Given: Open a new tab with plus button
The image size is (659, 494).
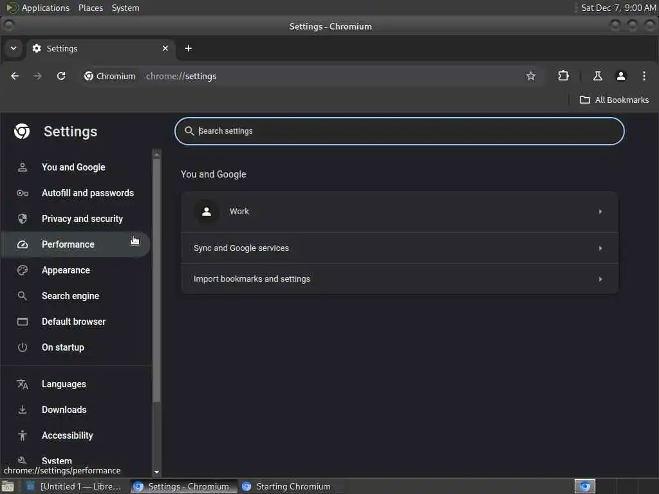Looking at the screenshot, I should pyautogui.click(x=189, y=48).
